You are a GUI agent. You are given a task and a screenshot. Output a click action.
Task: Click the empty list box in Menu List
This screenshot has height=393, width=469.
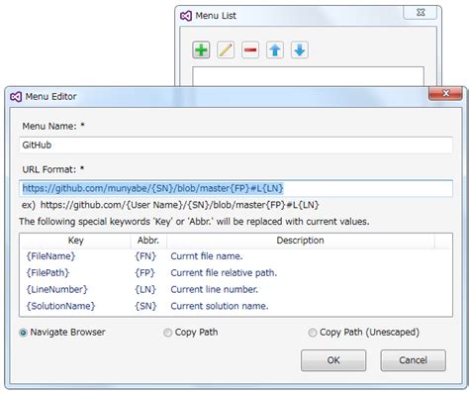coord(308,76)
